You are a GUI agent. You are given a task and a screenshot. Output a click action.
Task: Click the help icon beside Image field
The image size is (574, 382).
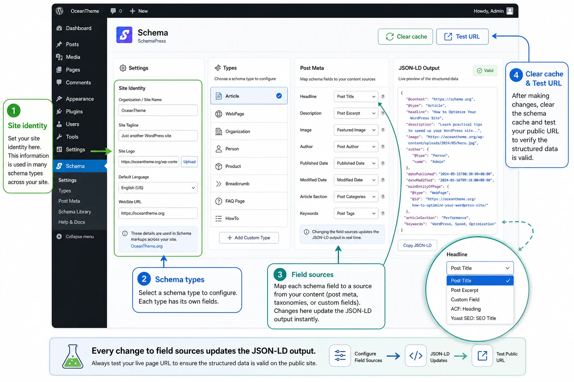coord(383,130)
